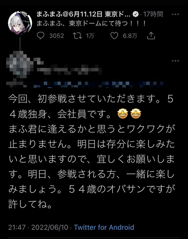Viewport: 188px width, 239px height.
Task: Click the 1万 retweet count
Action: coord(90,36)
